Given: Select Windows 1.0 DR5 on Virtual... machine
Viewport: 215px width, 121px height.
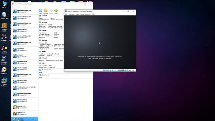Looking at the screenshot, I should pyautogui.click(x=25, y=88).
